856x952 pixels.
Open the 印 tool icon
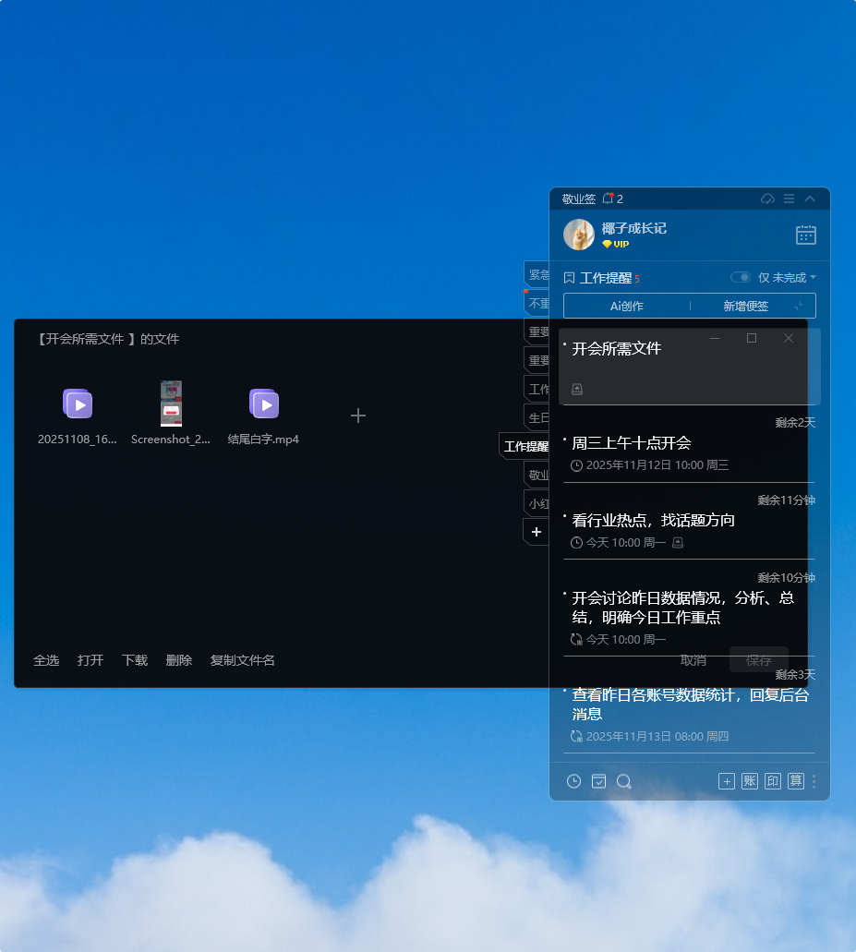click(x=773, y=781)
